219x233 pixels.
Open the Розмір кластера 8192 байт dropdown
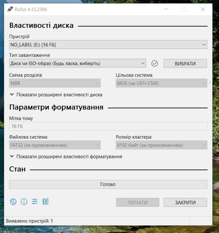click(x=161, y=145)
